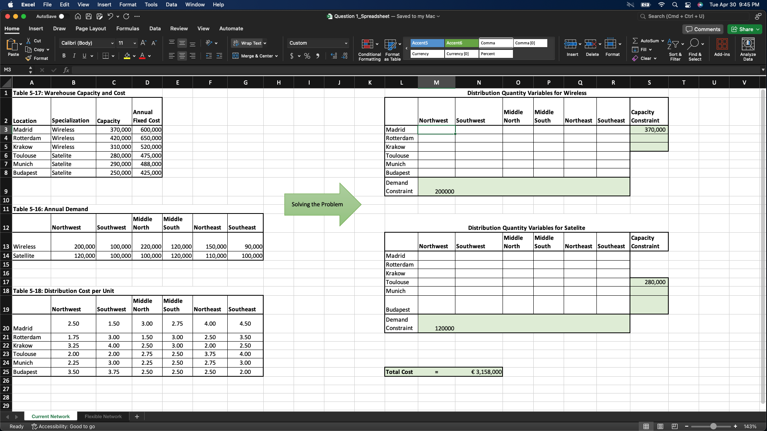Turn on the AutoSave switch

click(62, 16)
